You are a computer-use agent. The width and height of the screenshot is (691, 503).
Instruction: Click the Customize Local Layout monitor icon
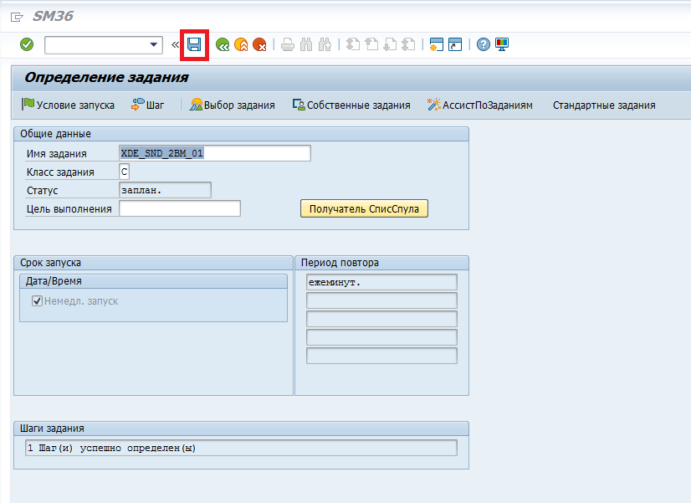(502, 44)
